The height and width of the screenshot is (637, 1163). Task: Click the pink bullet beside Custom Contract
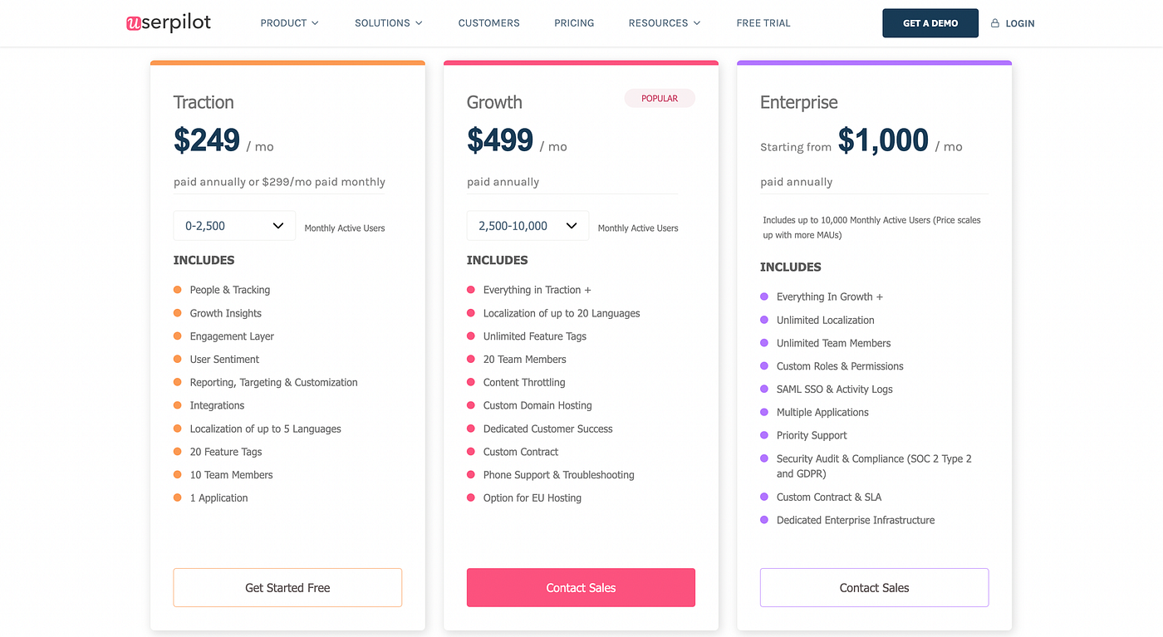click(471, 452)
